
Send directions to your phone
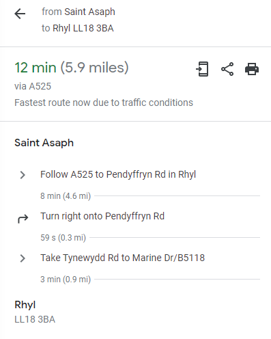tap(202, 69)
